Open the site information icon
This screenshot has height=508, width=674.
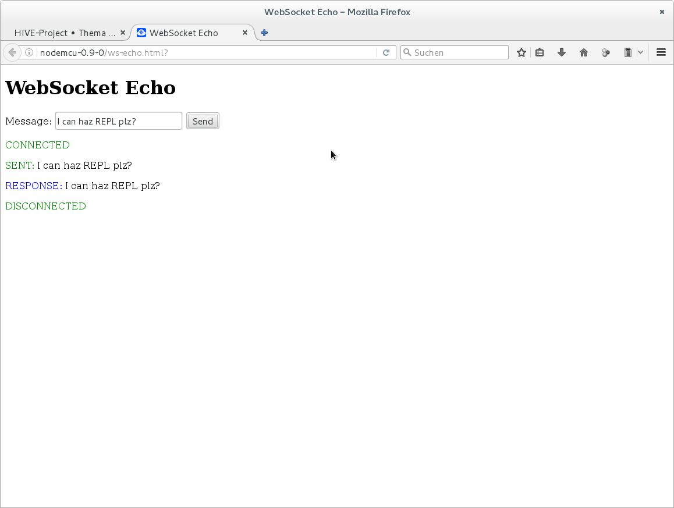coord(30,52)
